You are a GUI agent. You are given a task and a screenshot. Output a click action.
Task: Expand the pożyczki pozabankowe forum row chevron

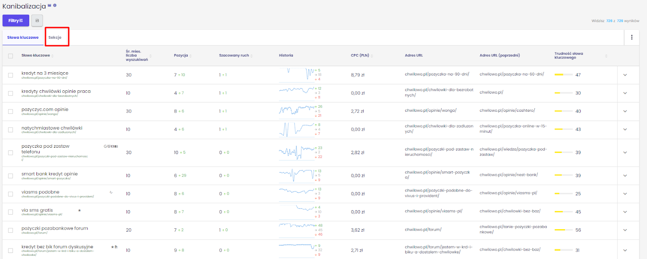click(x=625, y=230)
